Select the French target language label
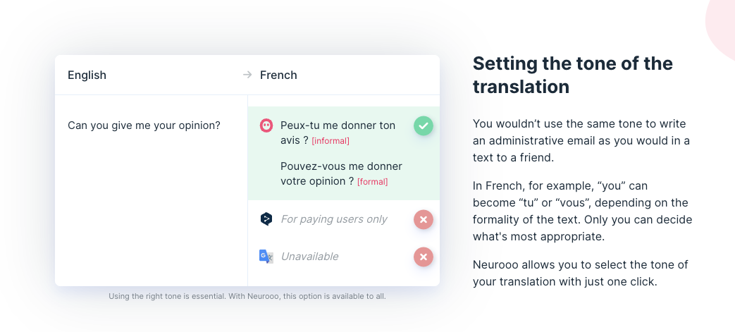The height and width of the screenshot is (332, 735). [278, 75]
